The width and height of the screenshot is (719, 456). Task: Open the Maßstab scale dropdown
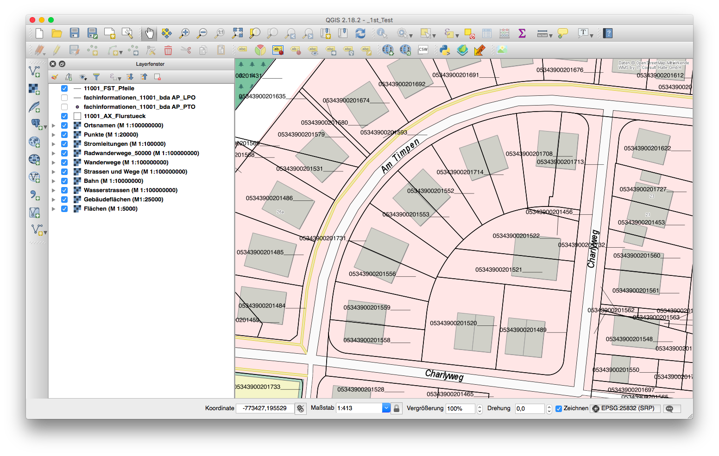[x=386, y=408]
